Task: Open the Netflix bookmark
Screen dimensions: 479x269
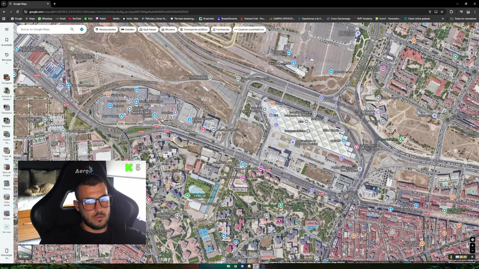Action: (x=114, y=19)
